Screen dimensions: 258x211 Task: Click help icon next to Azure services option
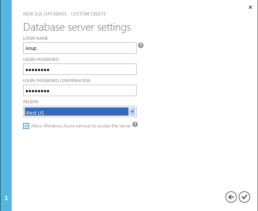pyautogui.click(x=135, y=125)
